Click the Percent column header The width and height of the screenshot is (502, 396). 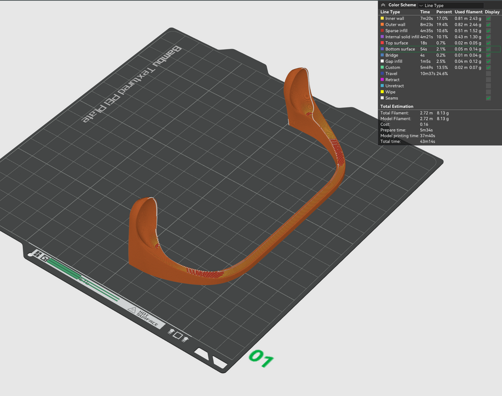pyautogui.click(x=444, y=12)
